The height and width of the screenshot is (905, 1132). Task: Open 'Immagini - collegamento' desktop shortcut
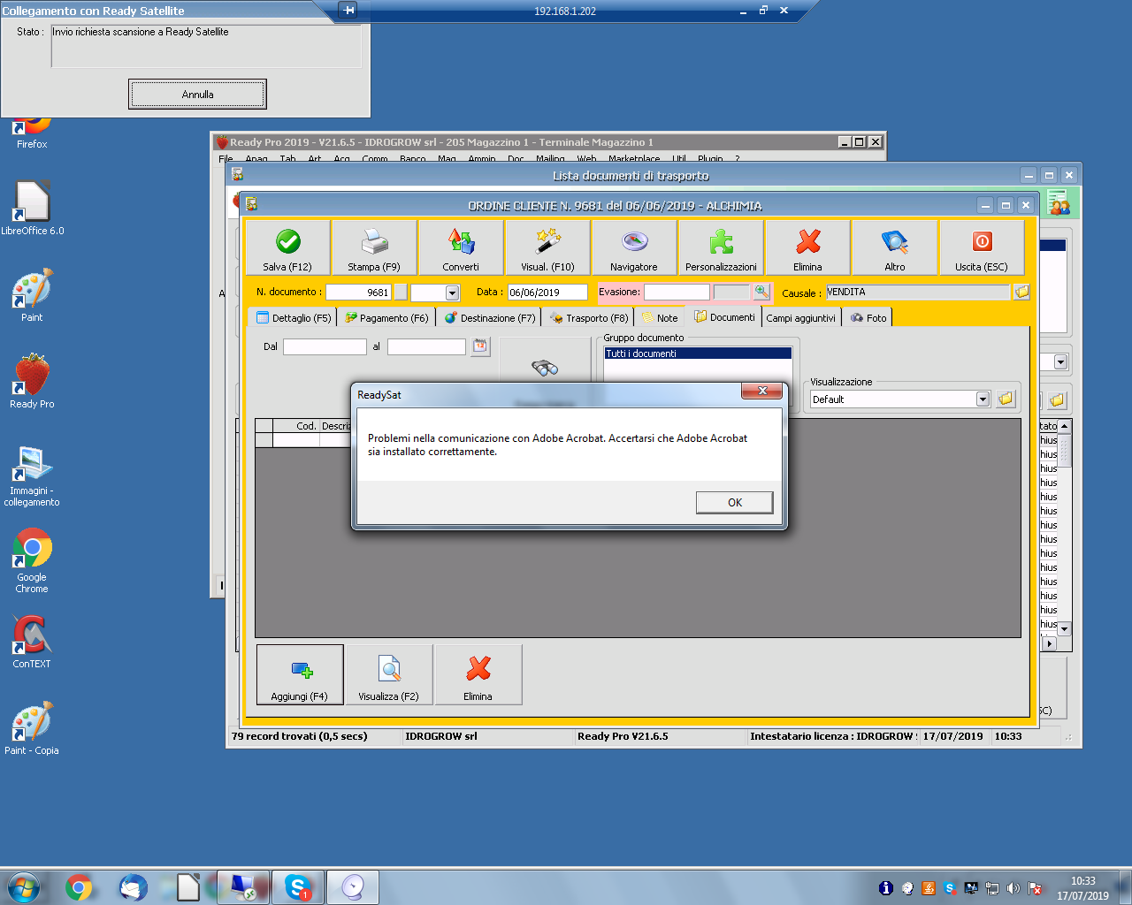click(x=32, y=475)
